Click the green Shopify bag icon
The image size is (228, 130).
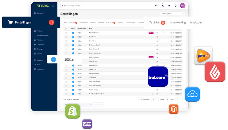click(x=73, y=111)
